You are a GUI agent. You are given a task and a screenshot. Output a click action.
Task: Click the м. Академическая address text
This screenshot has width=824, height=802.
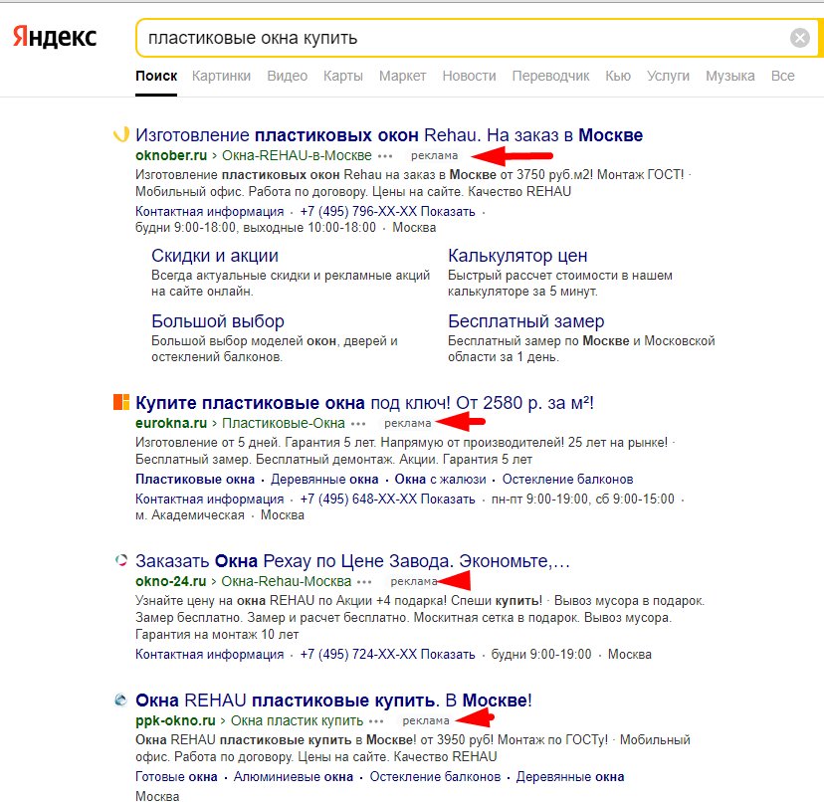coord(190,515)
